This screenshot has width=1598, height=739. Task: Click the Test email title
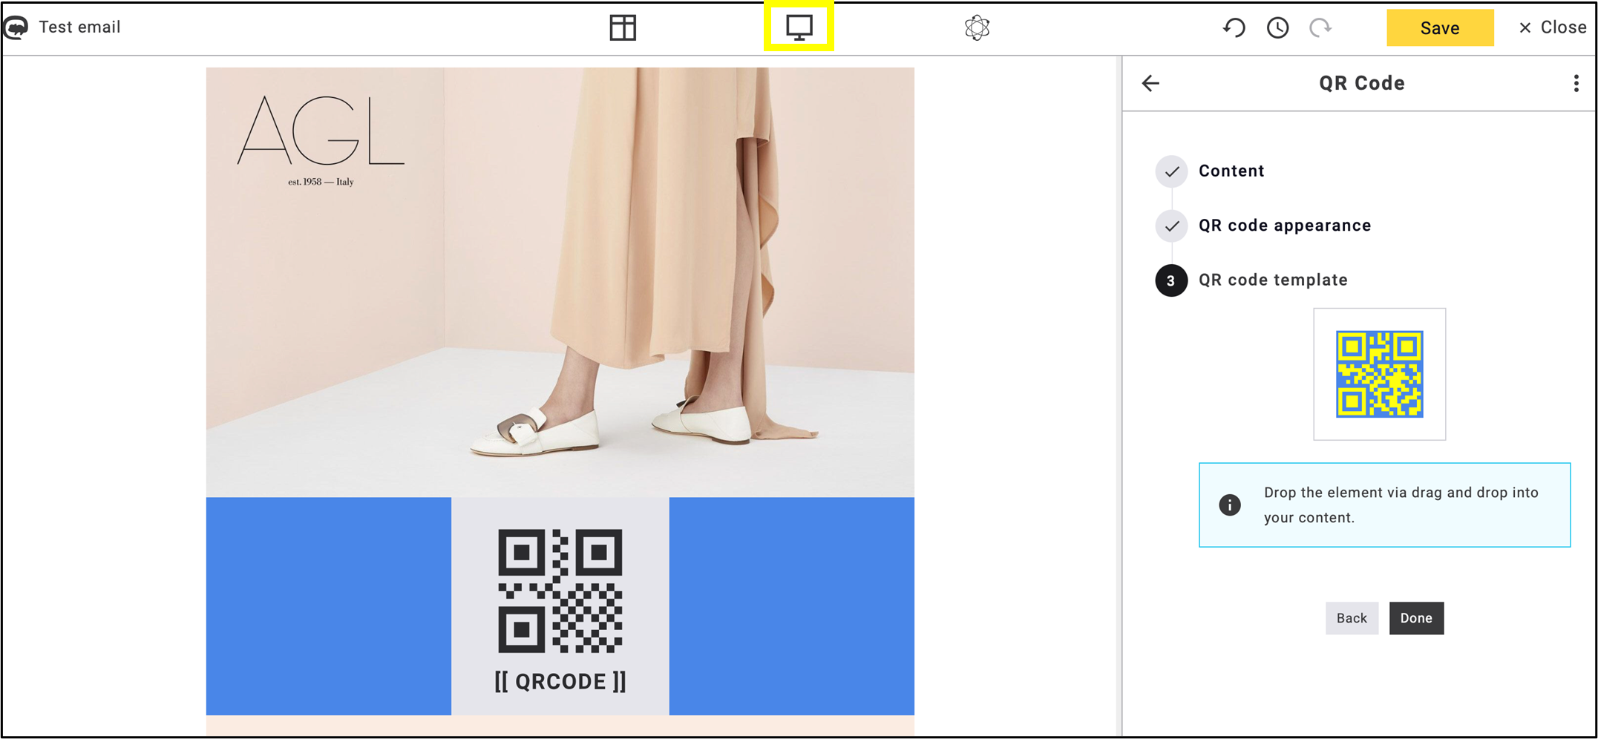point(79,27)
